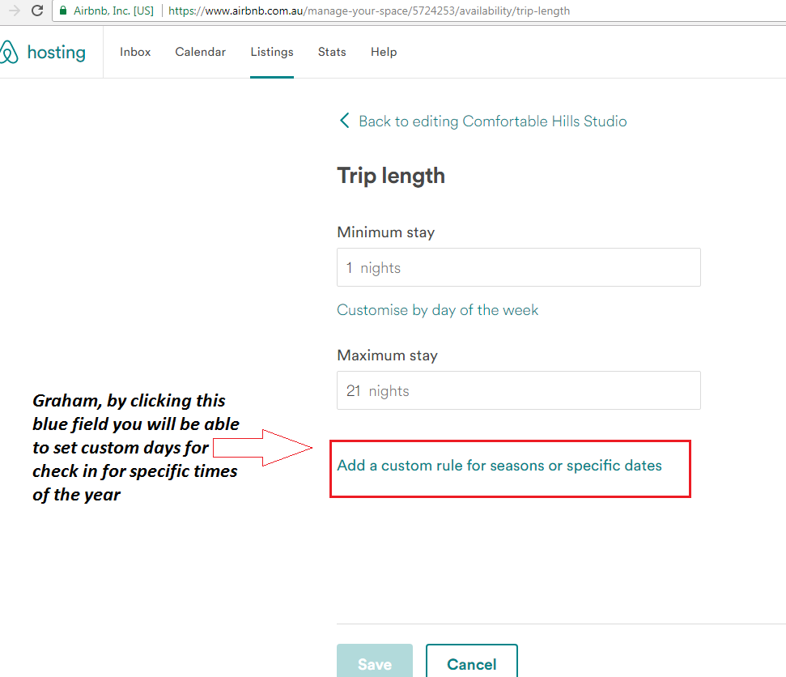This screenshot has height=677, width=786.
Task: Click the hosting text logo
Action: point(56,53)
